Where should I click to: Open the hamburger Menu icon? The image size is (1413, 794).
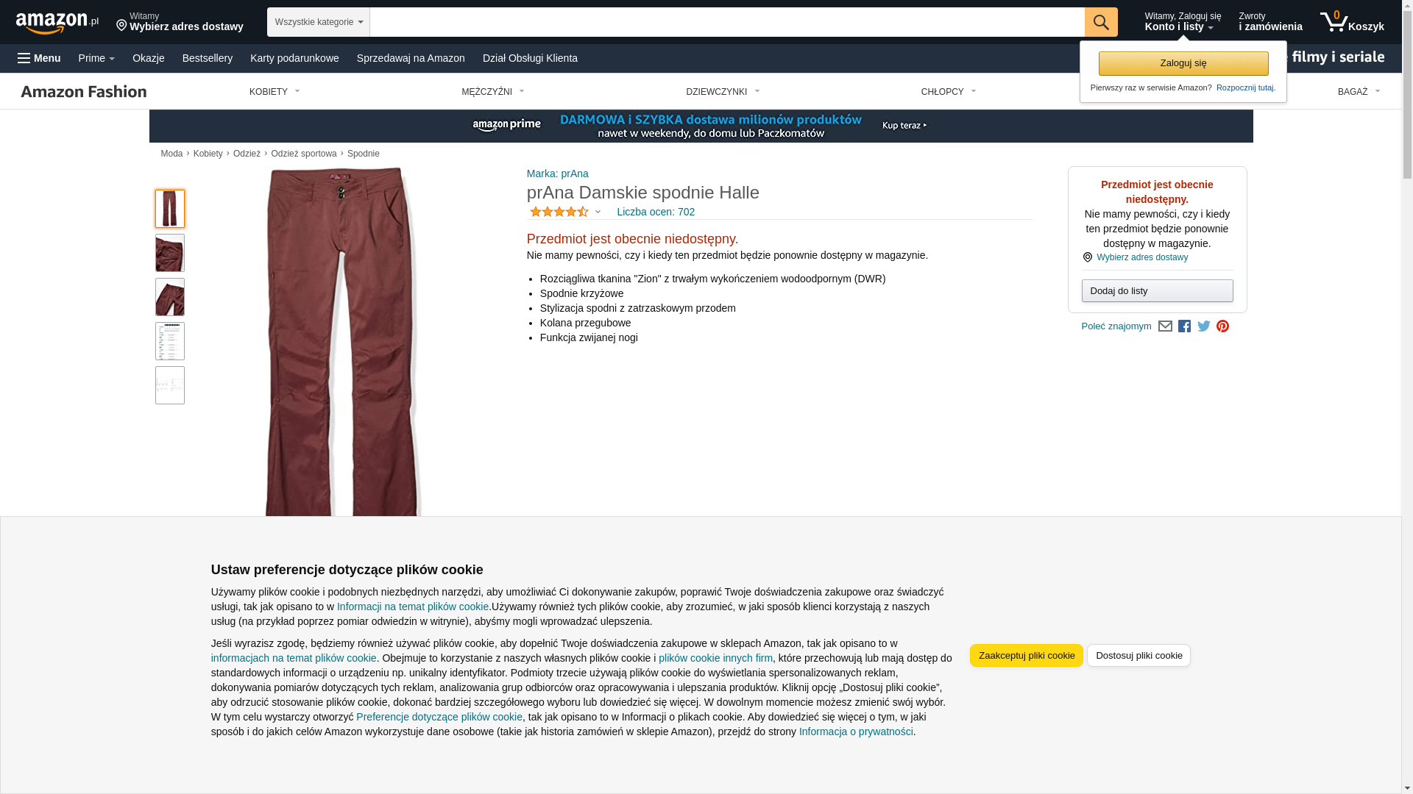[40, 58]
